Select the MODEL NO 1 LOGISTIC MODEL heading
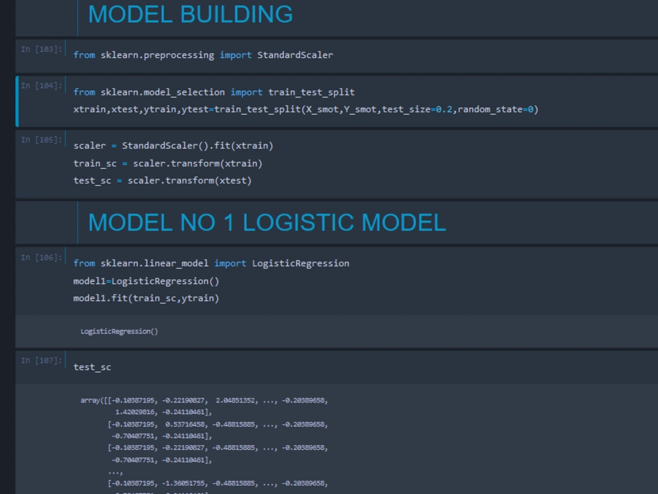This screenshot has height=494, width=658. (x=266, y=223)
